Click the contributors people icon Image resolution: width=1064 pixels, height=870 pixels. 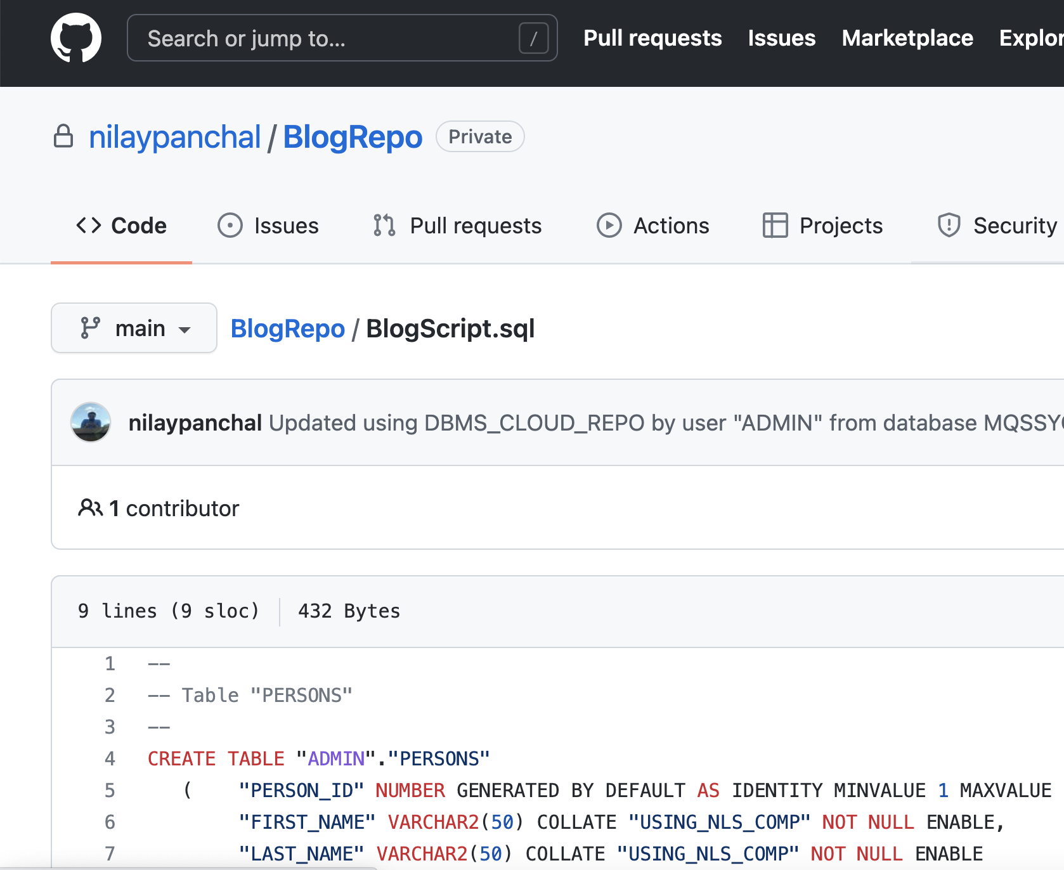(90, 508)
